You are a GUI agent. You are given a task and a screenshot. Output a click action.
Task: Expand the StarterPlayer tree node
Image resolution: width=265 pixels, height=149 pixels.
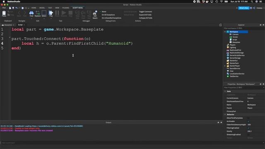pyautogui.click(x=225, y=66)
